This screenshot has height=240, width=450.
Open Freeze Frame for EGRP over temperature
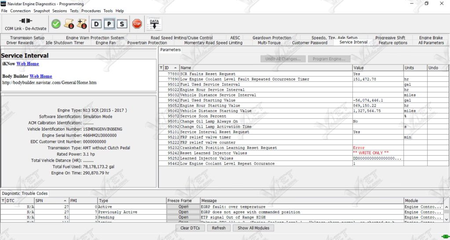click(183, 207)
